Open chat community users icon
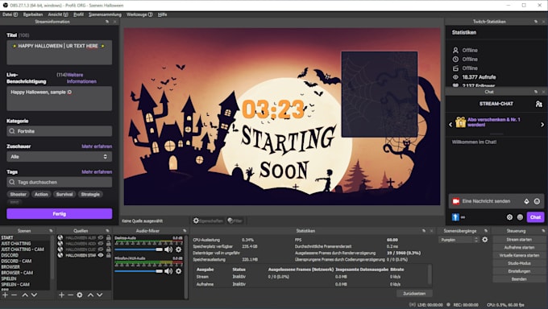This screenshot has height=309, width=548. 539,104
